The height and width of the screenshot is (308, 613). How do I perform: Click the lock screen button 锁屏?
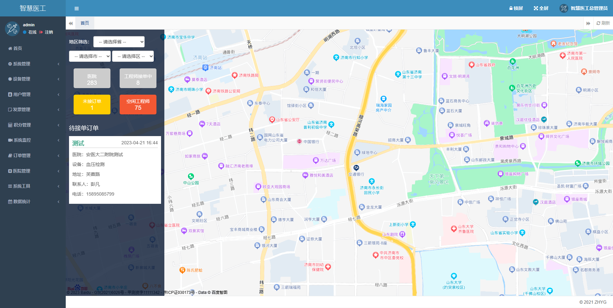tap(516, 8)
